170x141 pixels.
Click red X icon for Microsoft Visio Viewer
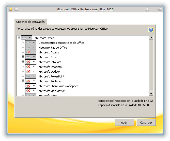(x=28, y=91)
